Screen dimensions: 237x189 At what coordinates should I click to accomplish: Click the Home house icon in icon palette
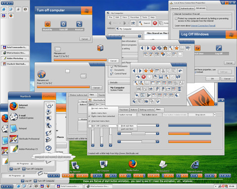tap(165, 48)
